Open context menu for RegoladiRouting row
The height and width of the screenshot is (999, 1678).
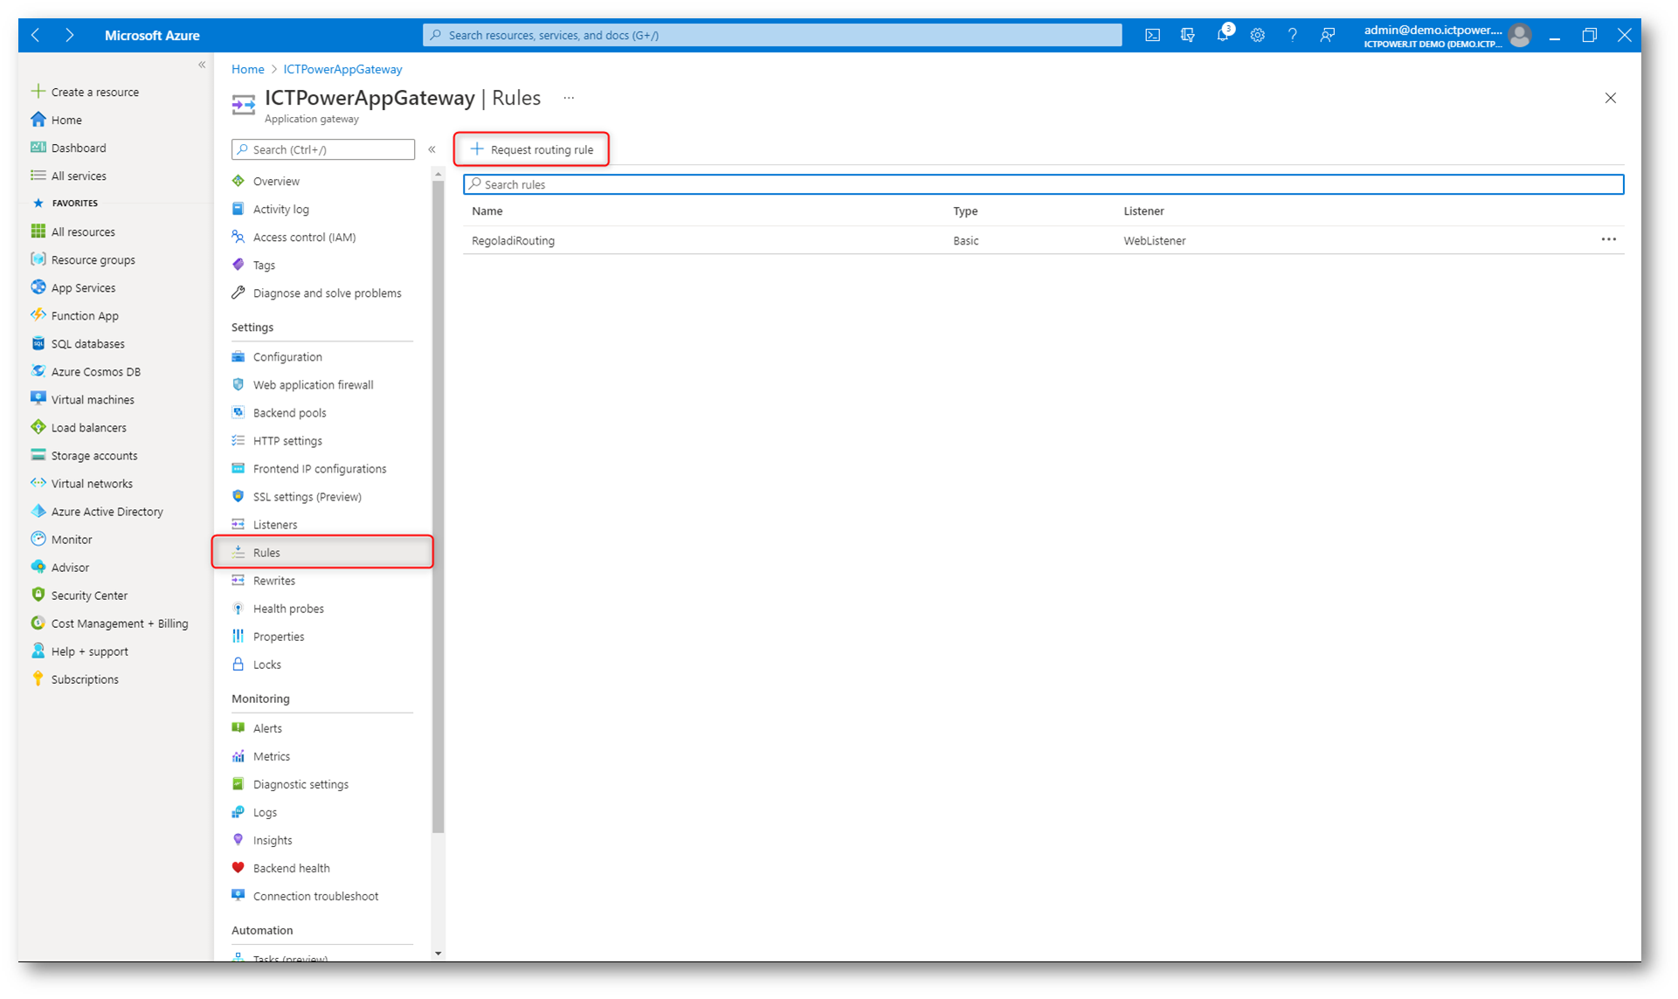pos(1608,239)
